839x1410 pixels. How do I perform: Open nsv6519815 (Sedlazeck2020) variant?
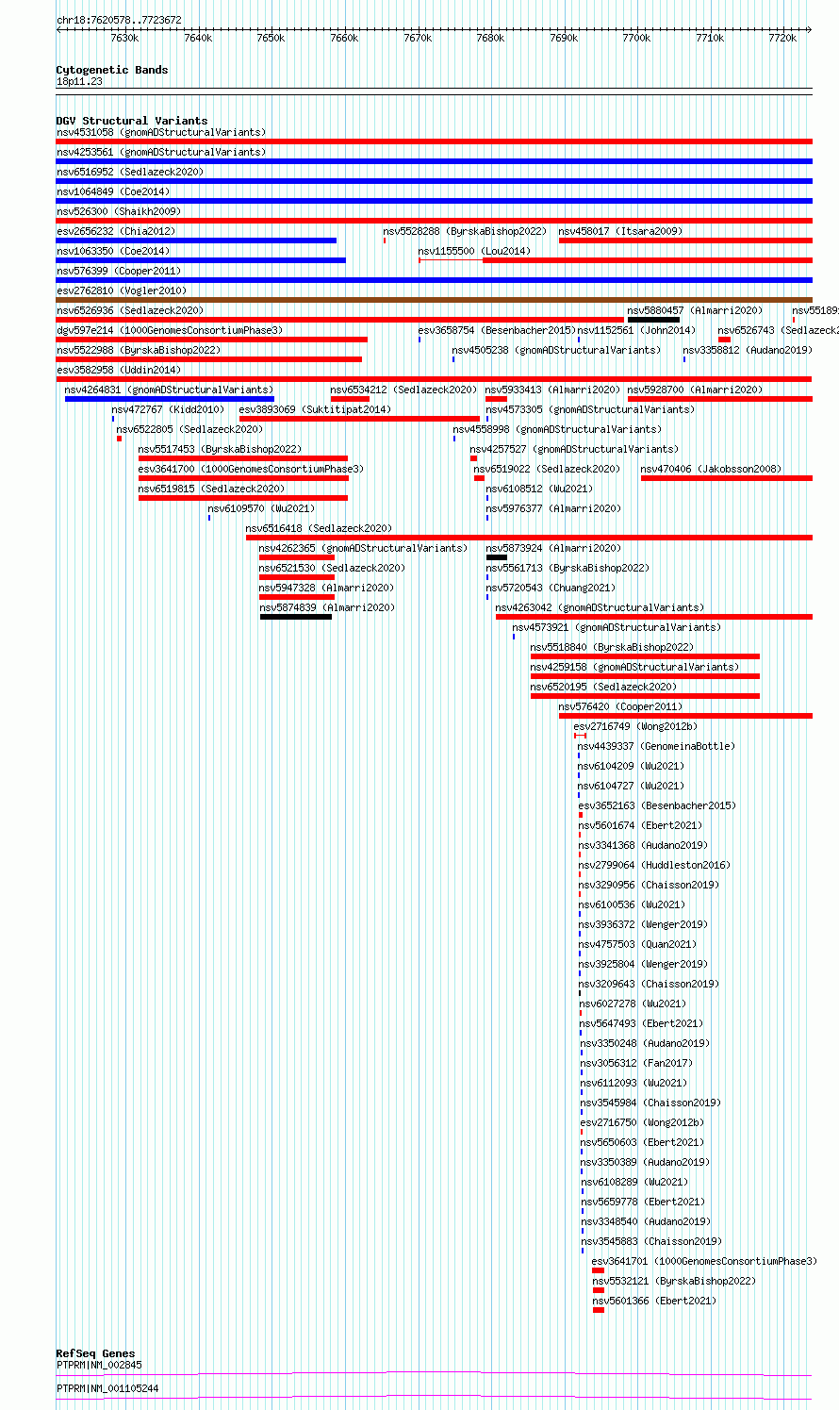(211, 489)
